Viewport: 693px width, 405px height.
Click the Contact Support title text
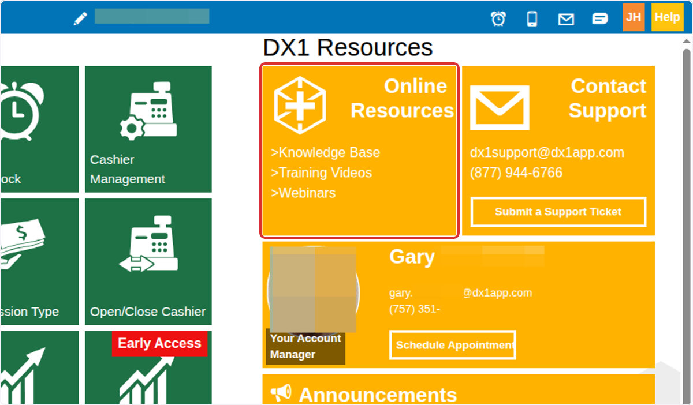click(608, 98)
